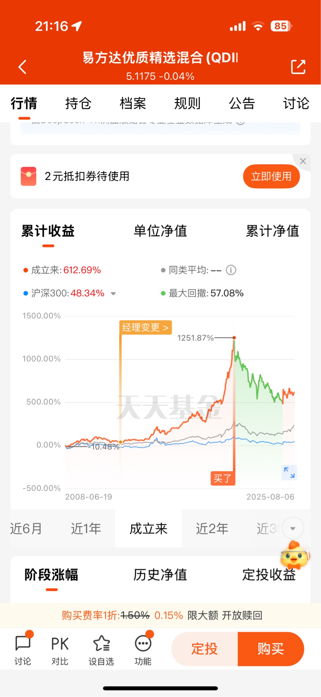The image size is (321, 697).
Task: Tap 买了 marker on chart
Action: 223,478
